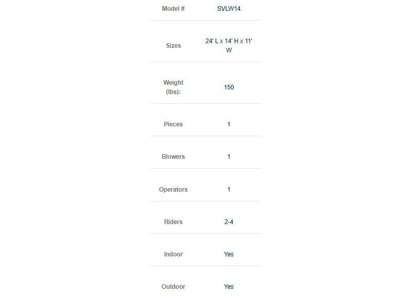Select the value 1 beside Pieces
Viewport: 411px width, 296px height.
[229, 124]
